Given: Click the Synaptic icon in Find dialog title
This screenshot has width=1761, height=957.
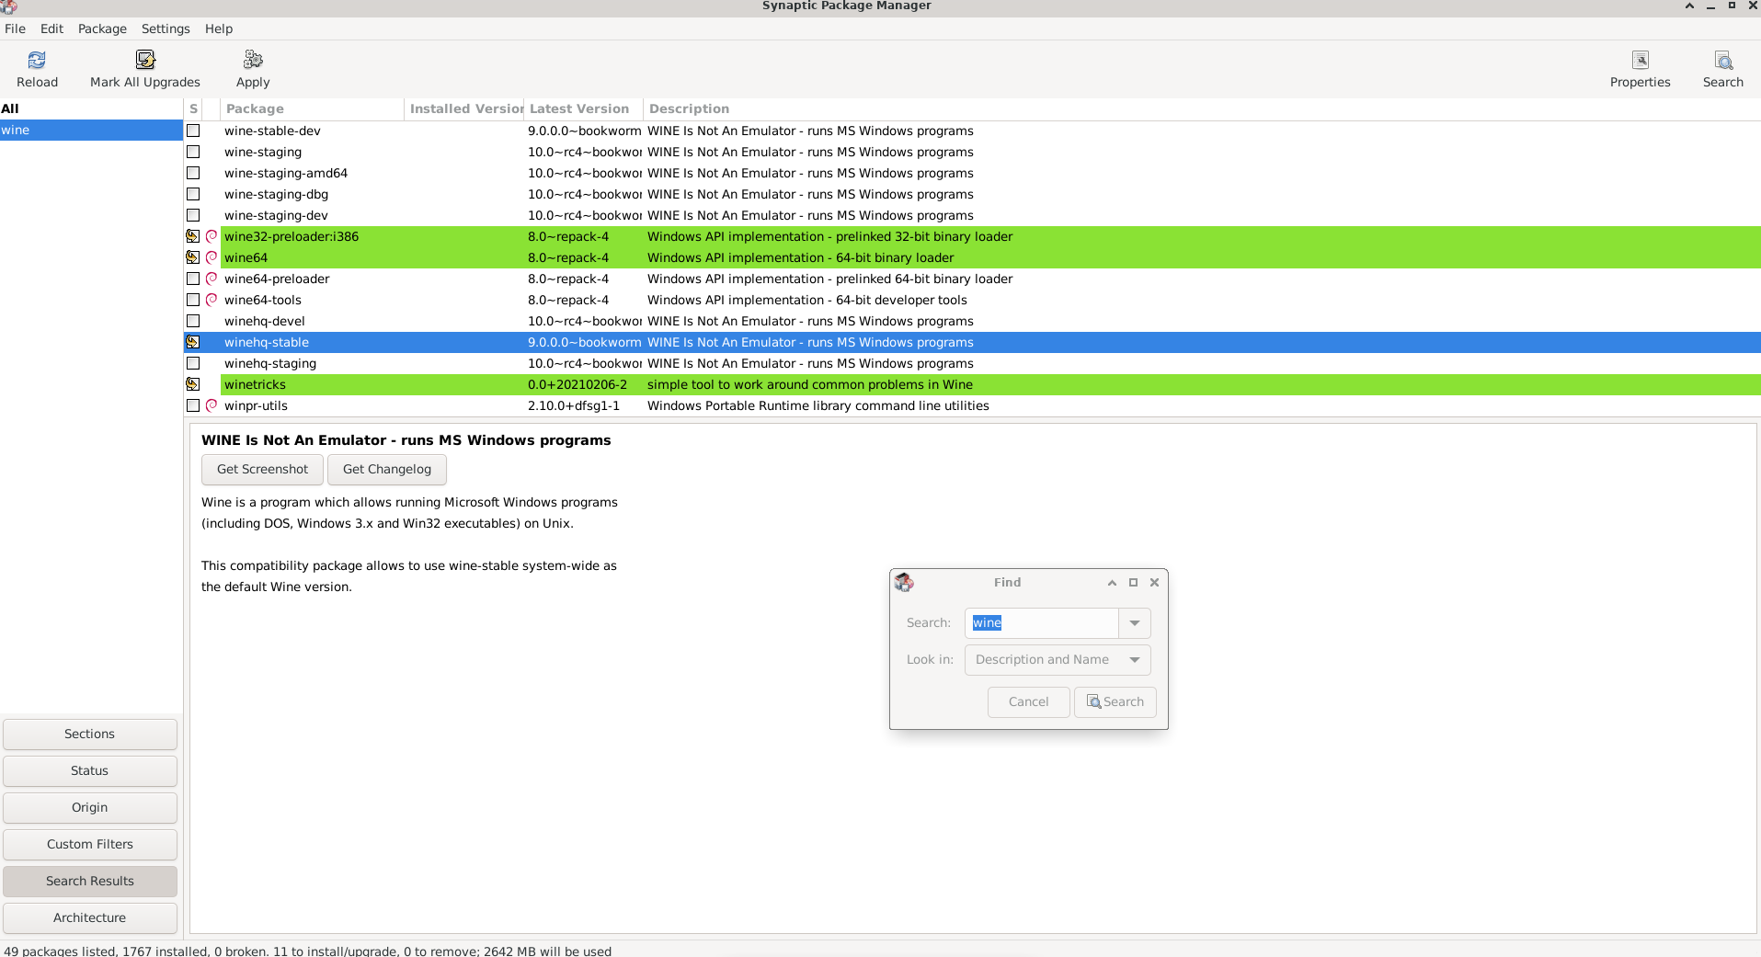Looking at the screenshot, I should tap(904, 582).
